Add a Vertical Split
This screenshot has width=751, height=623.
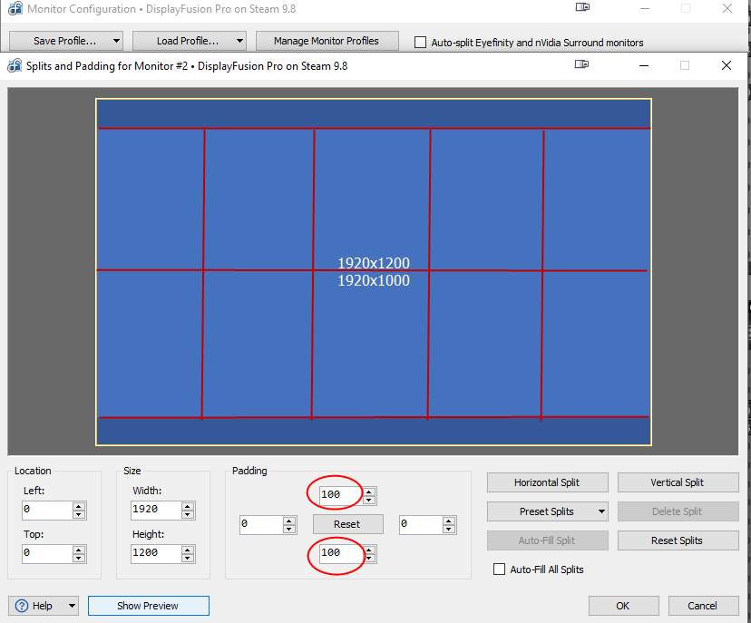(676, 482)
